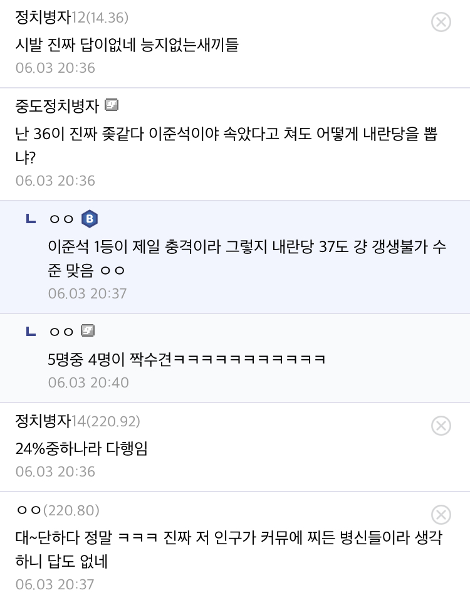
Task: Click the X icon on 정치병자14's comment
Action: click(441, 426)
